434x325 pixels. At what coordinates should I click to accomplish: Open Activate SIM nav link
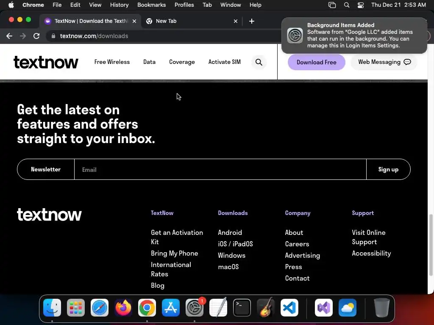pos(225,62)
